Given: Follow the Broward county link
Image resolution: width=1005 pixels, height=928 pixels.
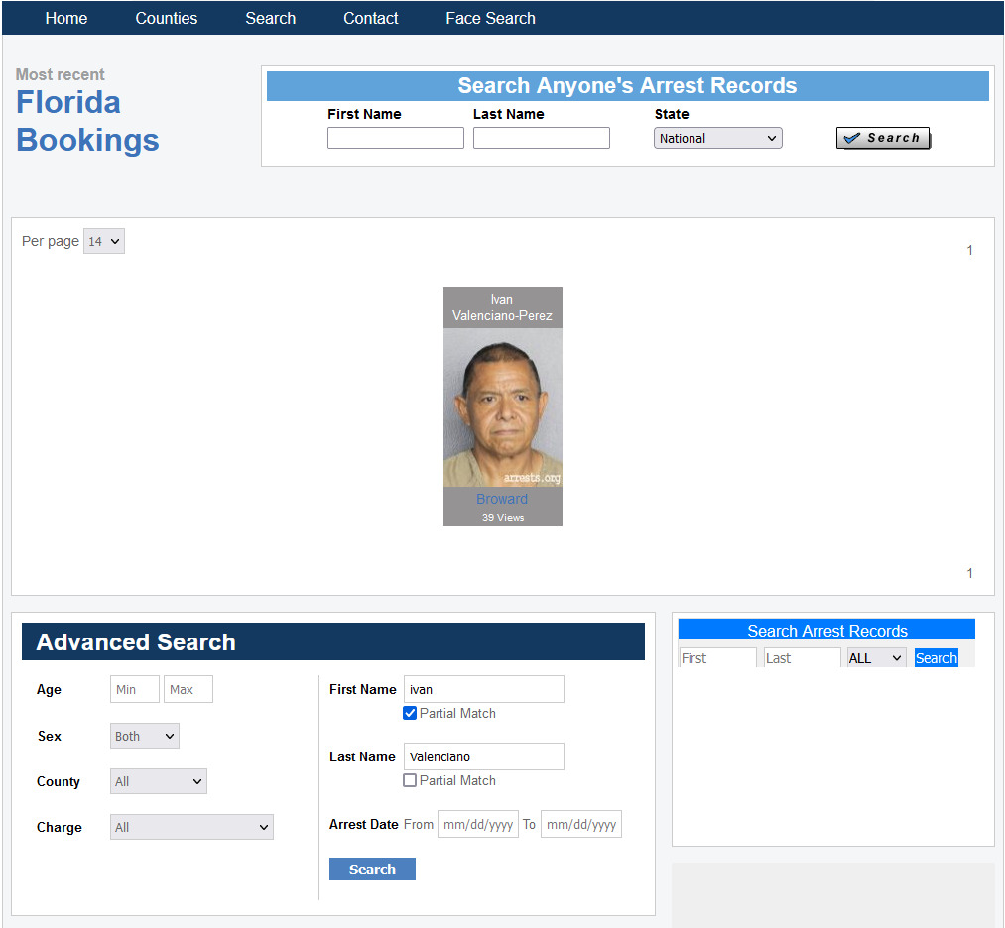Looking at the screenshot, I should [502, 499].
